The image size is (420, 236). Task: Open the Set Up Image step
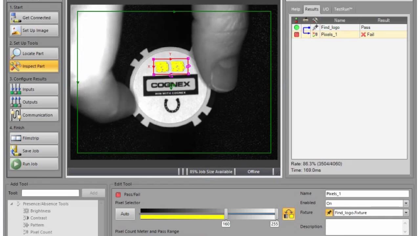[x=34, y=30]
